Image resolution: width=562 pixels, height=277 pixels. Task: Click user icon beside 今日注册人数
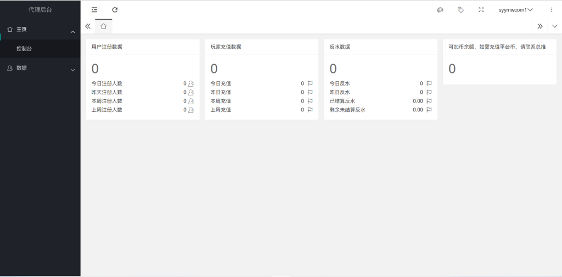(x=191, y=84)
